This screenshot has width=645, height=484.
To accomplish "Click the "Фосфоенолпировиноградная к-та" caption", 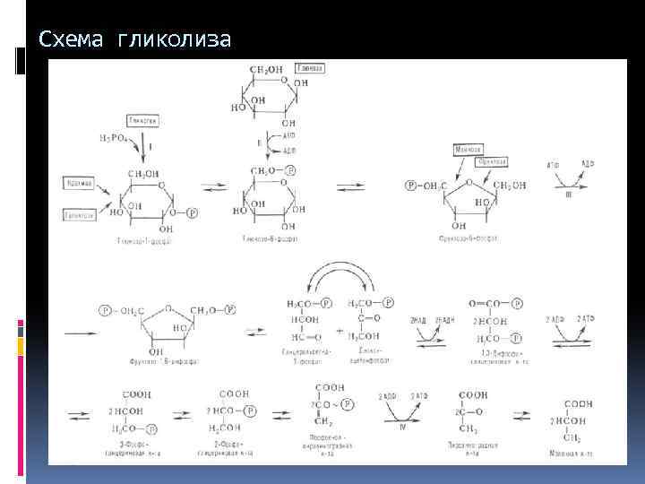I will [327, 445].
